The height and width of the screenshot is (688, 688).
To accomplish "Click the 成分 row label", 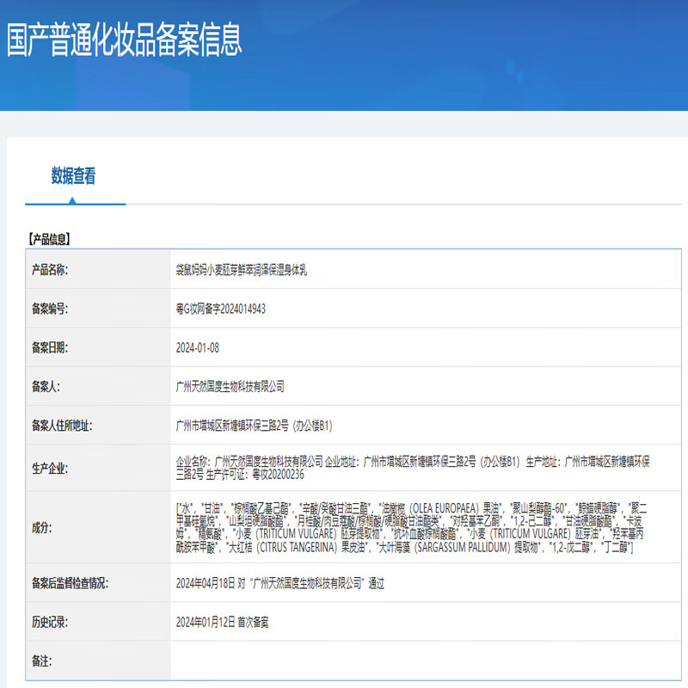I will 40,528.
